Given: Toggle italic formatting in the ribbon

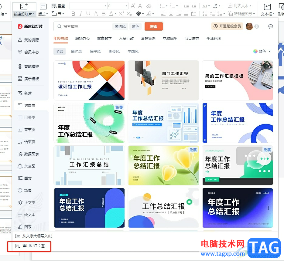Looking at the screenshot, I should (80, 14).
